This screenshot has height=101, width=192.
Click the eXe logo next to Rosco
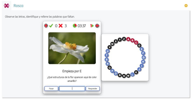pyautogui.click(x=6, y=6)
